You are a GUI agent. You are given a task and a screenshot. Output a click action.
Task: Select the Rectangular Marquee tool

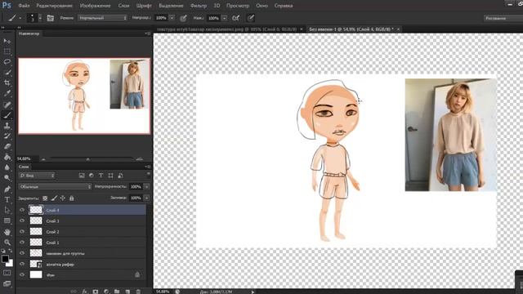(7, 51)
